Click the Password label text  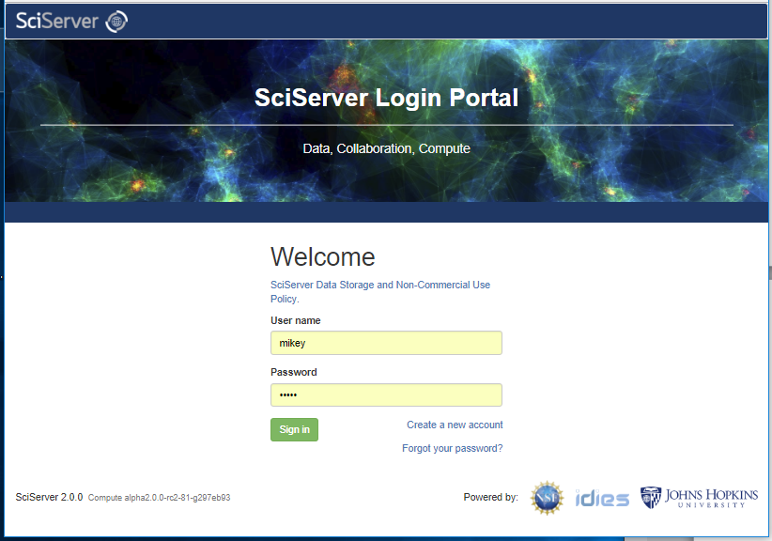tap(293, 372)
